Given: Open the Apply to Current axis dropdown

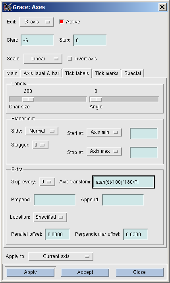Looking at the screenshot, I should pyautogui.click(x=61, y=256).
